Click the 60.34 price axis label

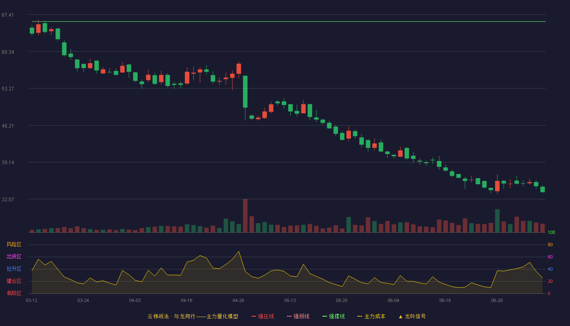[x=8, y=52]
